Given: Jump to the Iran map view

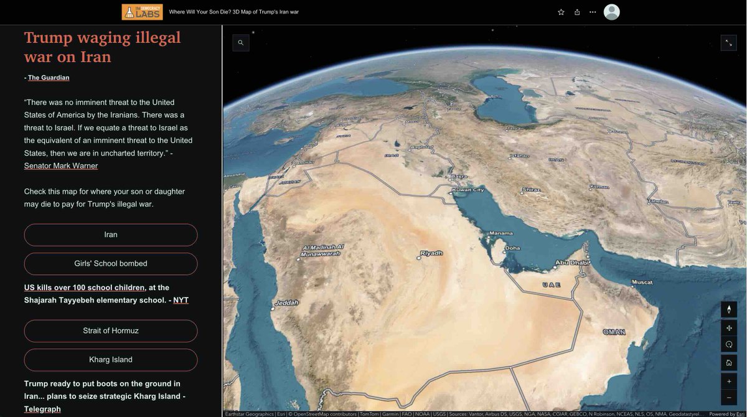Looking at the screenshot, I should (111, 235).
